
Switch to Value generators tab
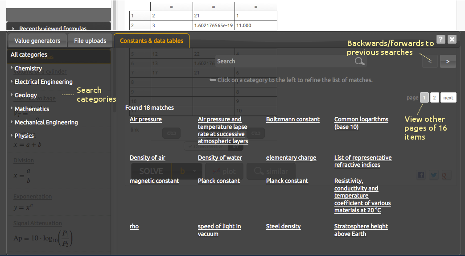click(x=37, y=41)
